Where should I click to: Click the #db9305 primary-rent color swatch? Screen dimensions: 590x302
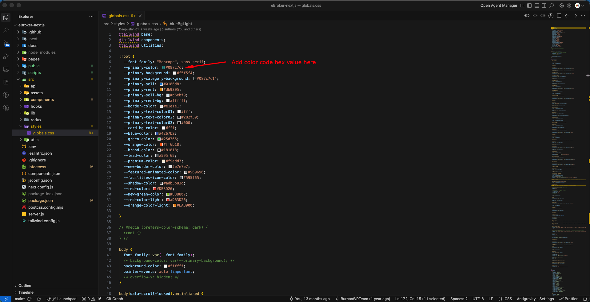click(x=161, y=90)
